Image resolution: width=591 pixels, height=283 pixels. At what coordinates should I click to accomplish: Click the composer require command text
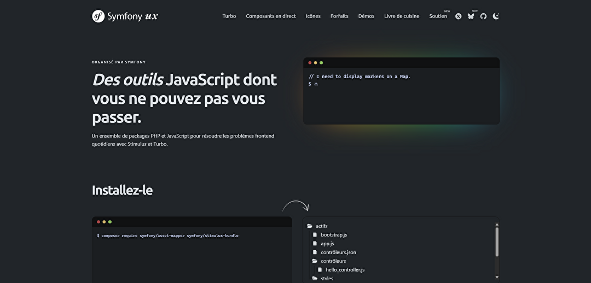(x=168, y=235)
